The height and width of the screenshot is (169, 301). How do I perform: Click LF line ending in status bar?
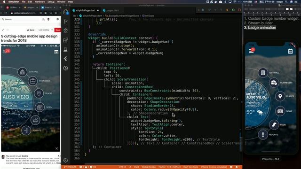point(130,167)
